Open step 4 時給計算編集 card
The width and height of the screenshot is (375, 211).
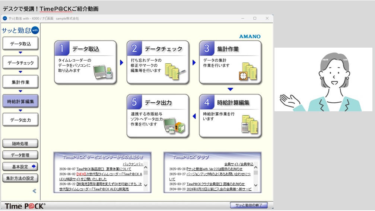230,116
